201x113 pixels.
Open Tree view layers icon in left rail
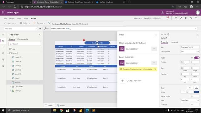[3, 41]
